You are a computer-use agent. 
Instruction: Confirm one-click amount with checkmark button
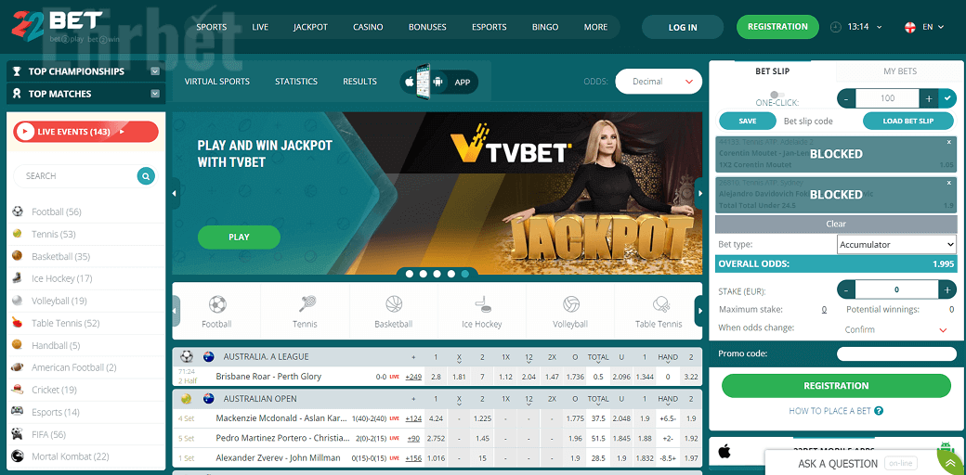pyautogui.click(x=947, y=97)
